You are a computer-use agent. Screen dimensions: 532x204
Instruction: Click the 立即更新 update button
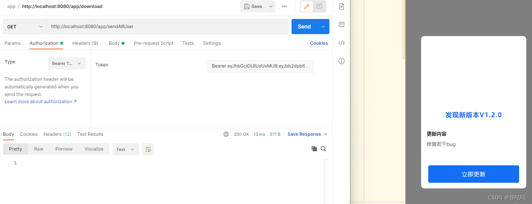tap(473, 174)
